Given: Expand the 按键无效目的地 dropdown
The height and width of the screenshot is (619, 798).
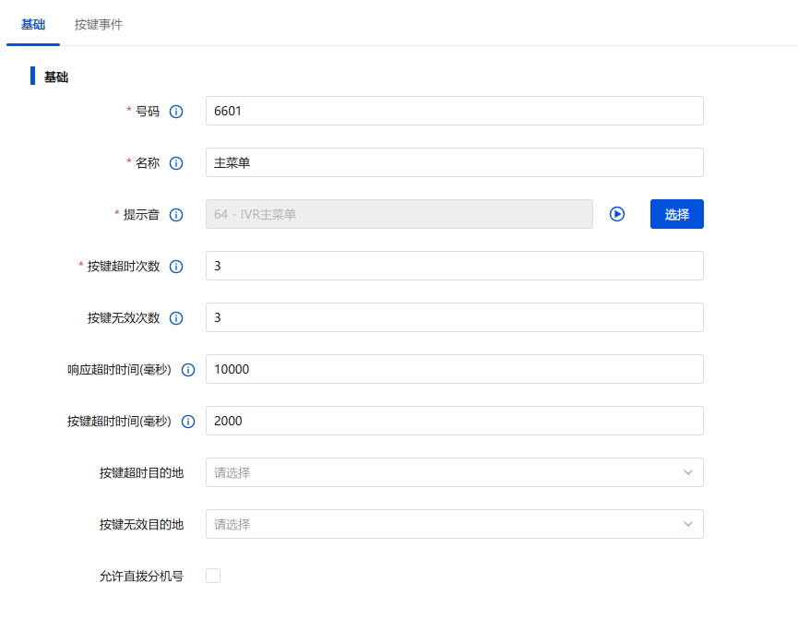Looking at the screenshot, I should [x=454, y=524].
